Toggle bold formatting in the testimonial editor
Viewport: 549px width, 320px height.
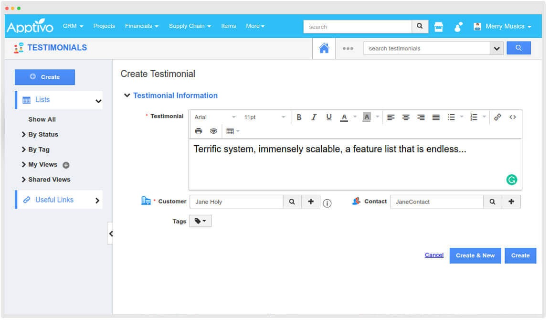coord(299,117)
